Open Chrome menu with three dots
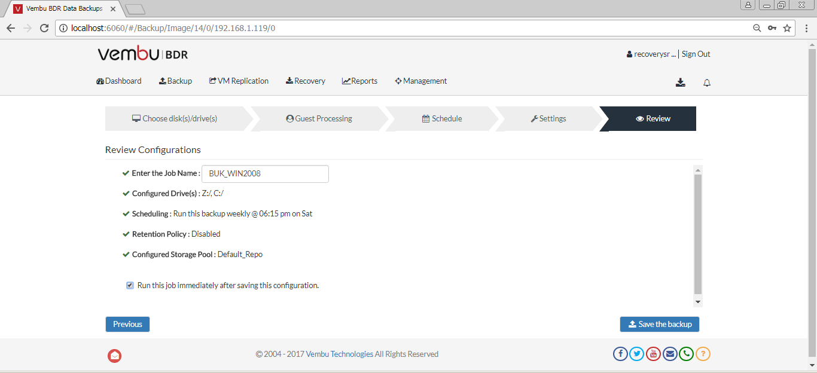The width and height of the screenshot is (817, 373). [806, 28]
